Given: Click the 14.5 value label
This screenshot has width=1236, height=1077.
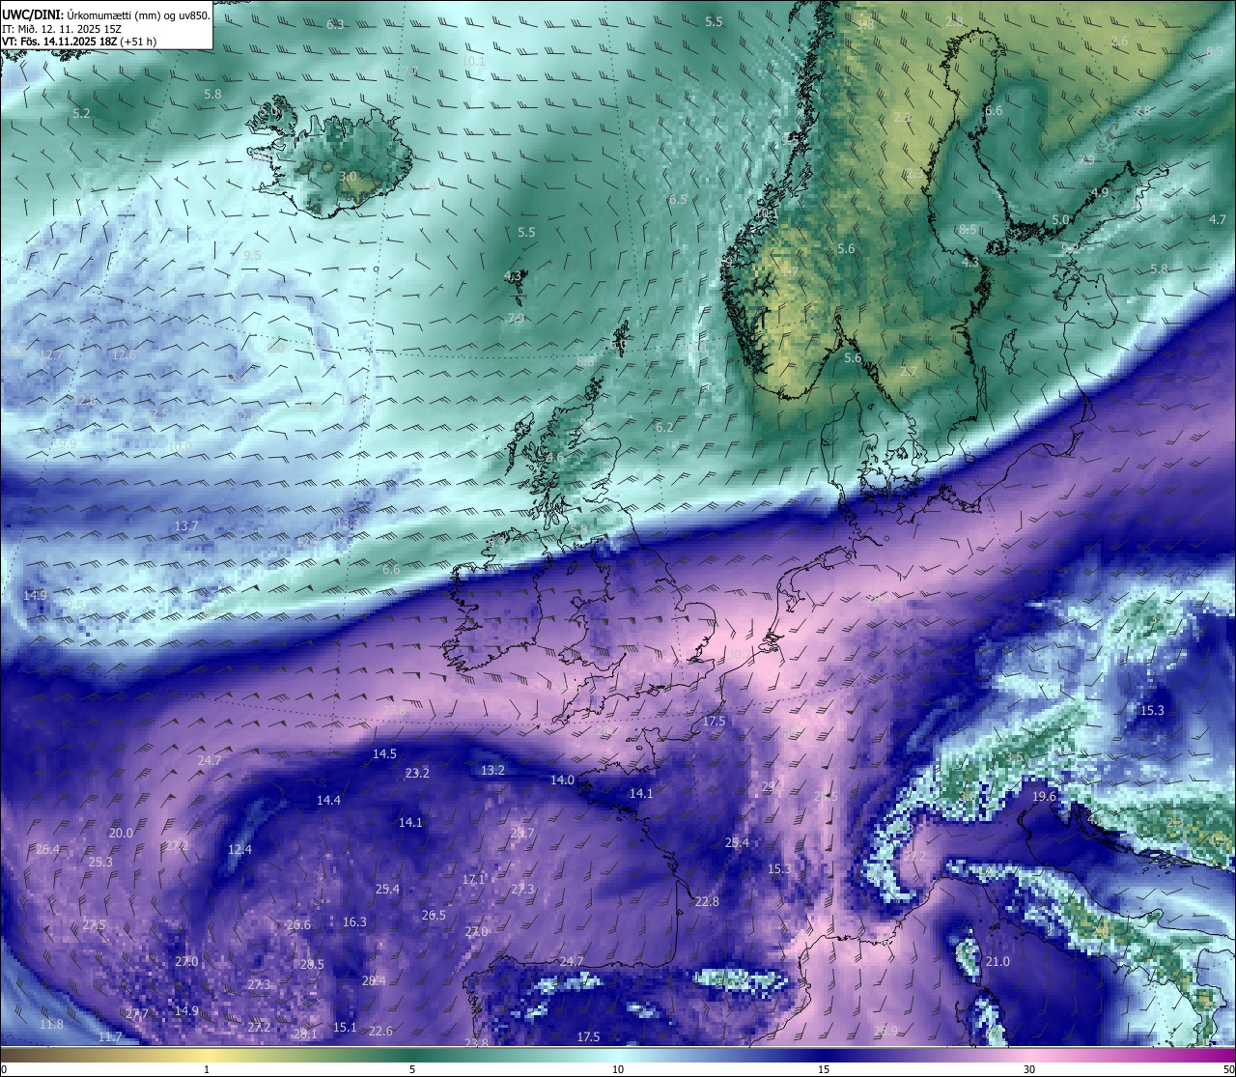Looking at the screenshot, I should pos(384,753).
